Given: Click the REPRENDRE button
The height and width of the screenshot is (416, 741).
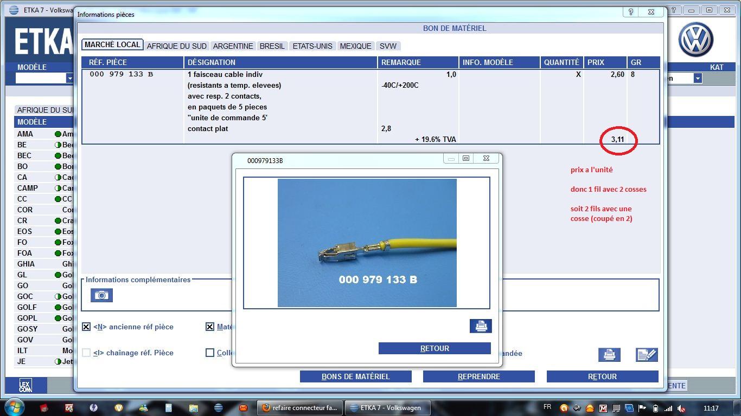Looking at the screenshot, I should 479,376.
